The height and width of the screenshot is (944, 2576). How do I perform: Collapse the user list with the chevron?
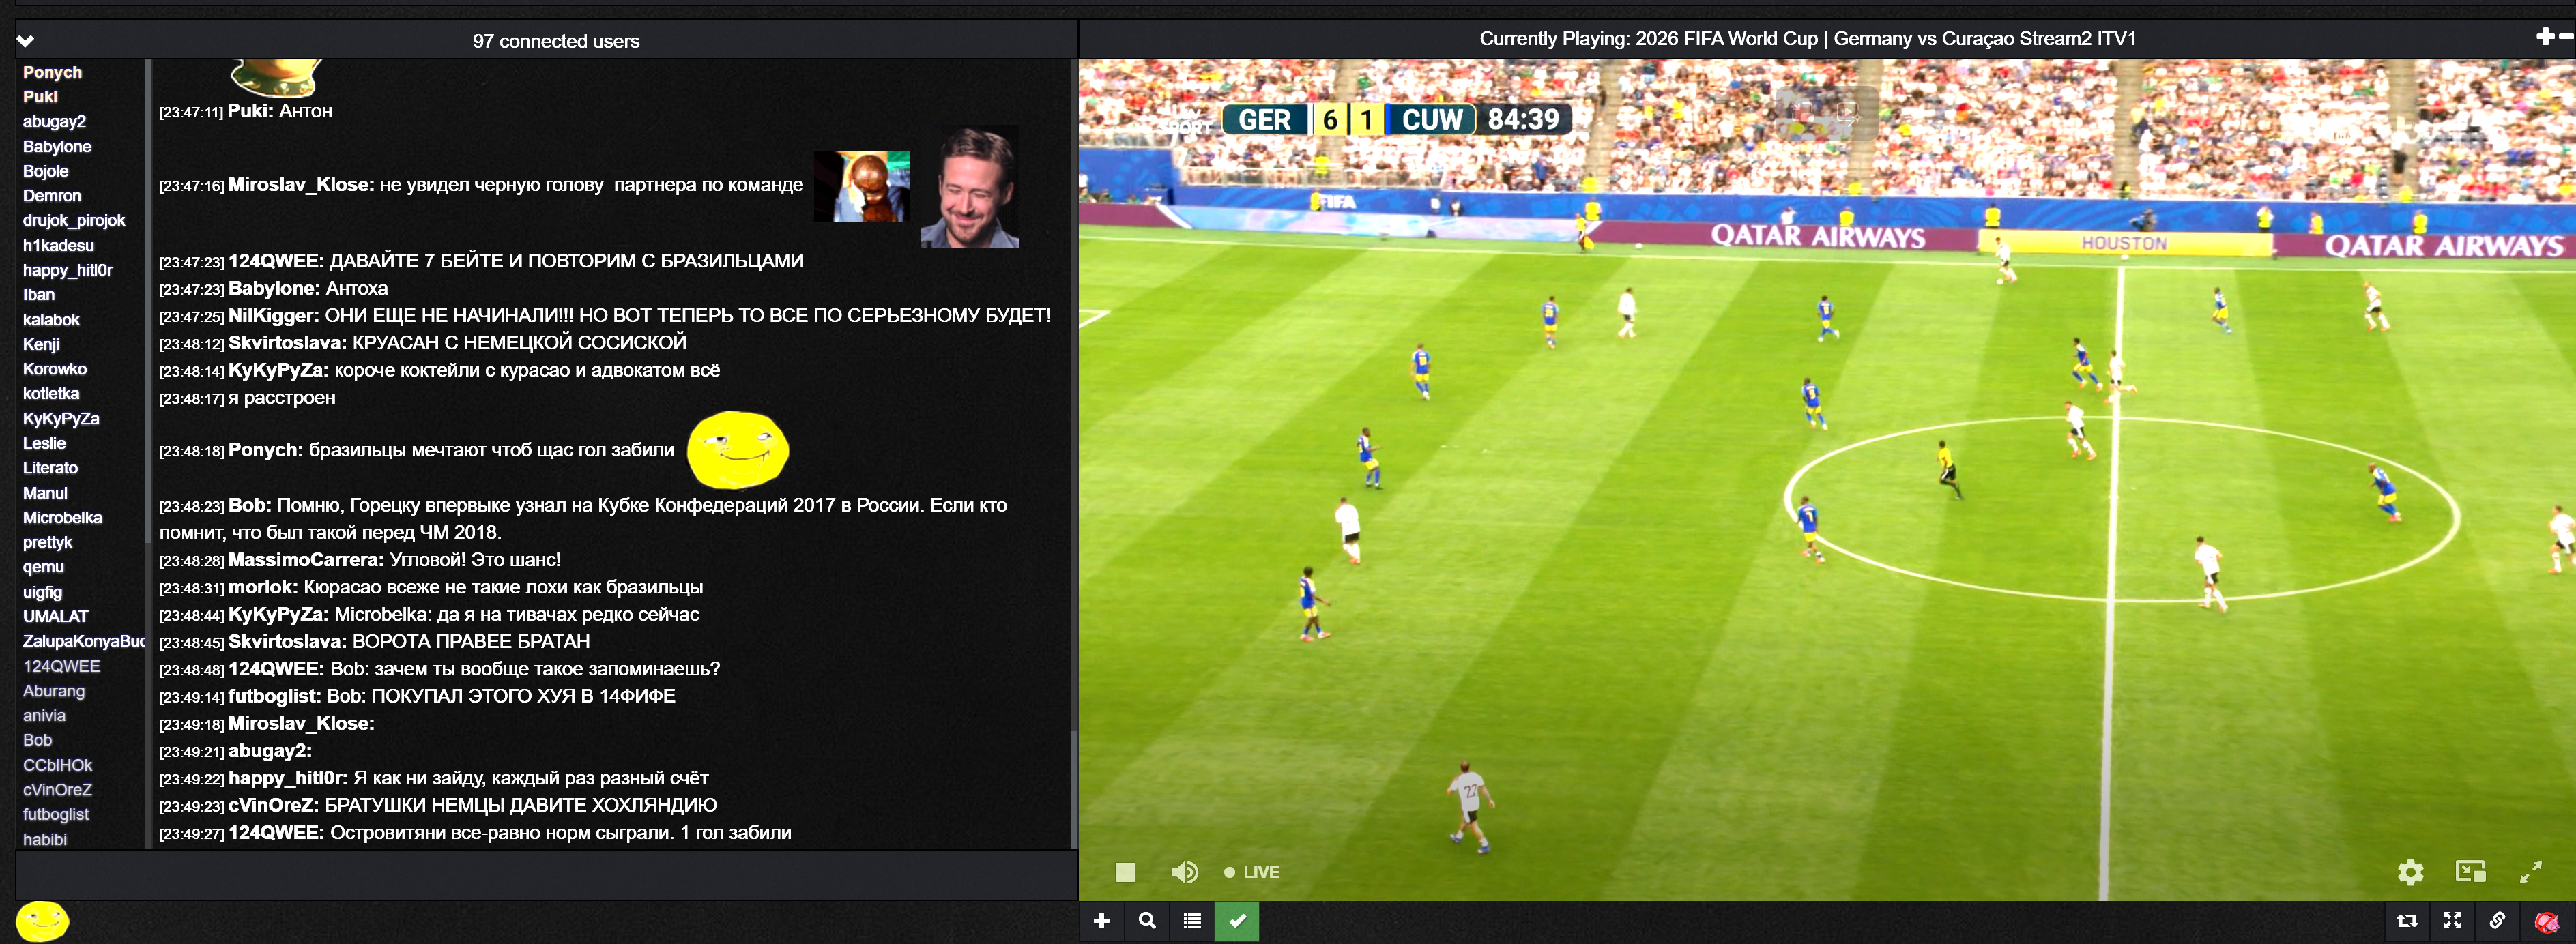(x=26, y=41)
